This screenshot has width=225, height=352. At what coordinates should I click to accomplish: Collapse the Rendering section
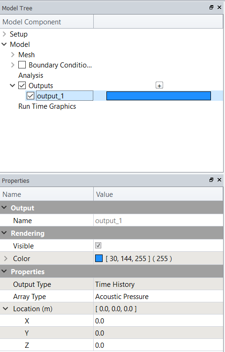tap(4, 233)
